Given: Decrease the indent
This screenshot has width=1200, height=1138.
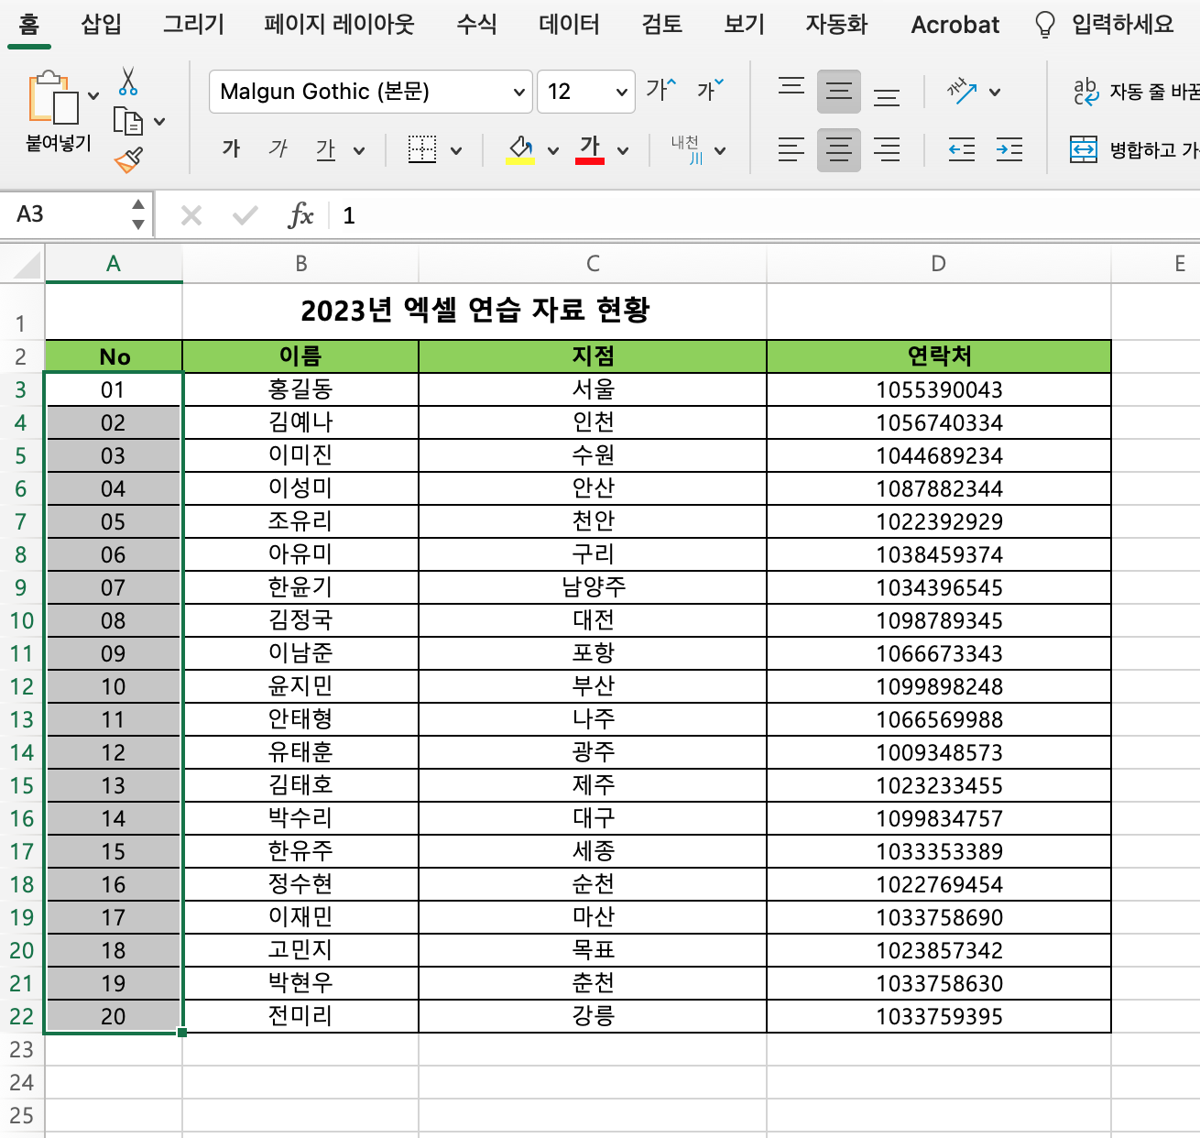Looking at the screenshot, I should point(962,149).
